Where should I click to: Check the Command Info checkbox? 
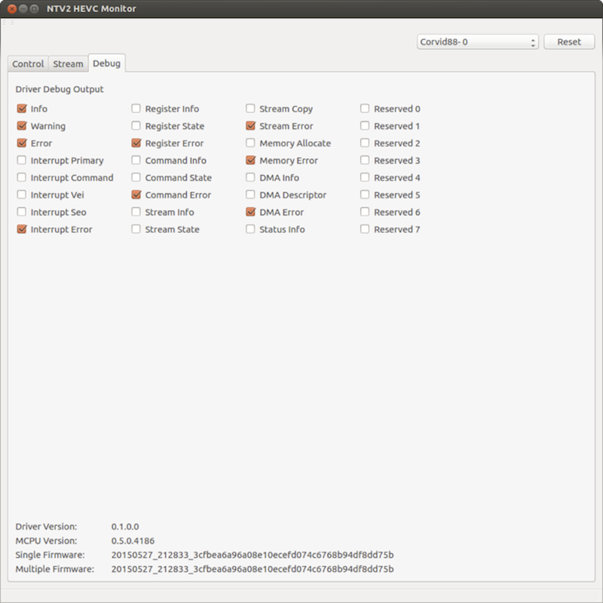[136, 161]
